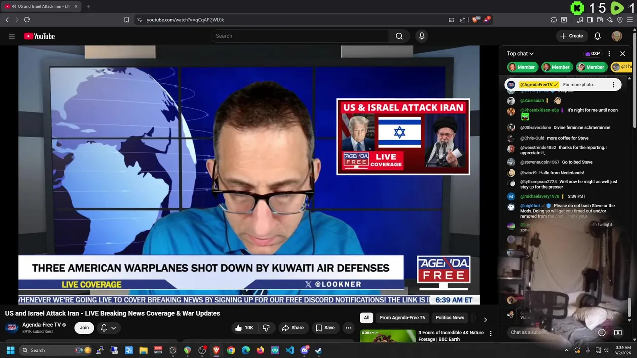Show more category chips right arrow
Viewport: 637px width, 358px height.
[x=485, y=319]
